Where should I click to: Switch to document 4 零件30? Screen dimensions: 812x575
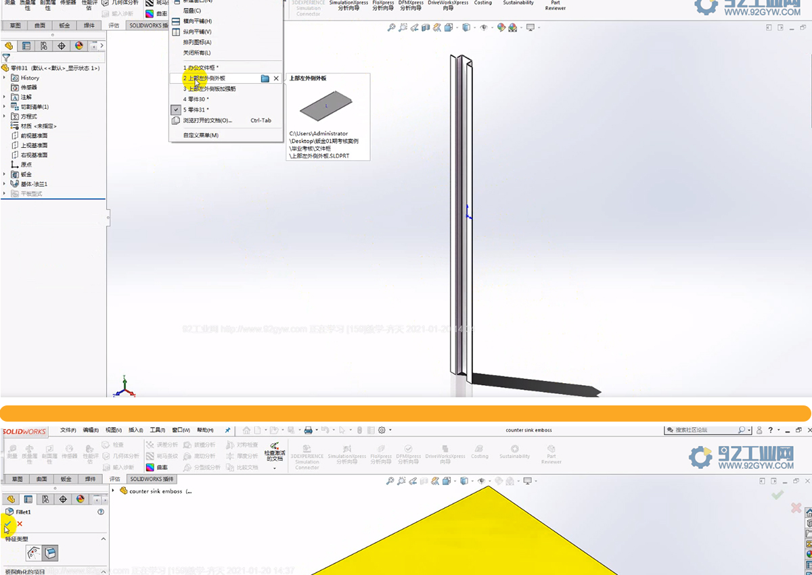(196, 99)
